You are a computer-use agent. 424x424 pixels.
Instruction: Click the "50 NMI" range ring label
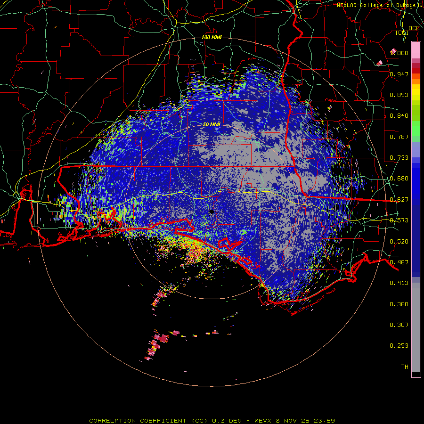coord(212,124)
